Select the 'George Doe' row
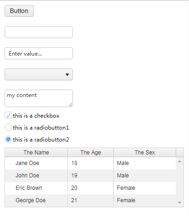189x216 pixels. tap(90, 200)
